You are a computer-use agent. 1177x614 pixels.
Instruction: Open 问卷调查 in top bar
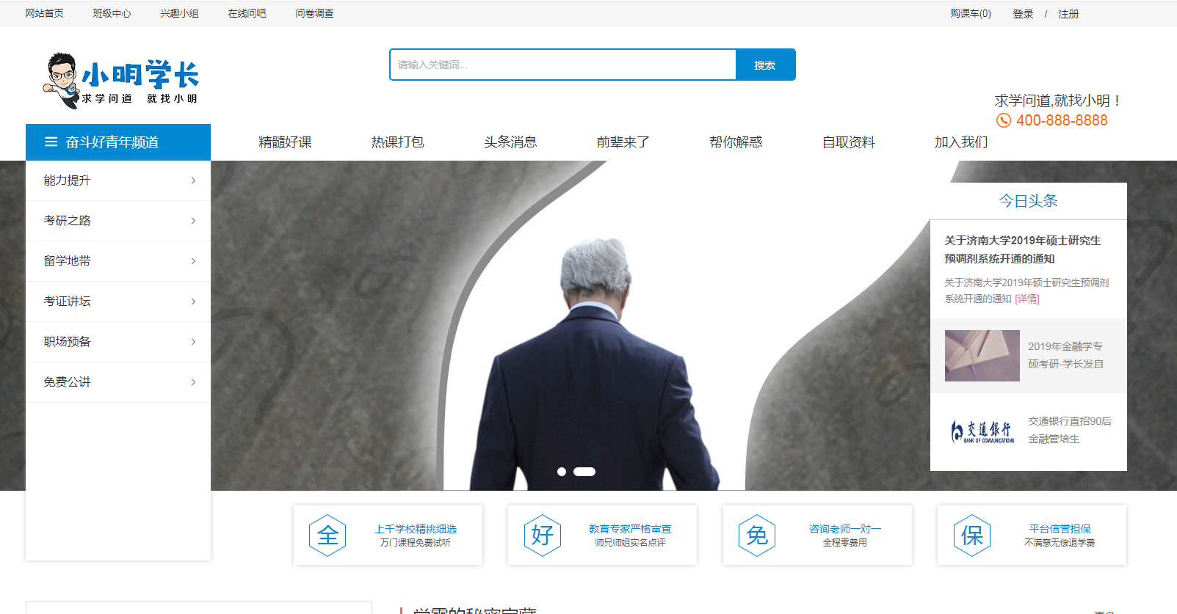click(x=315, y=13)
